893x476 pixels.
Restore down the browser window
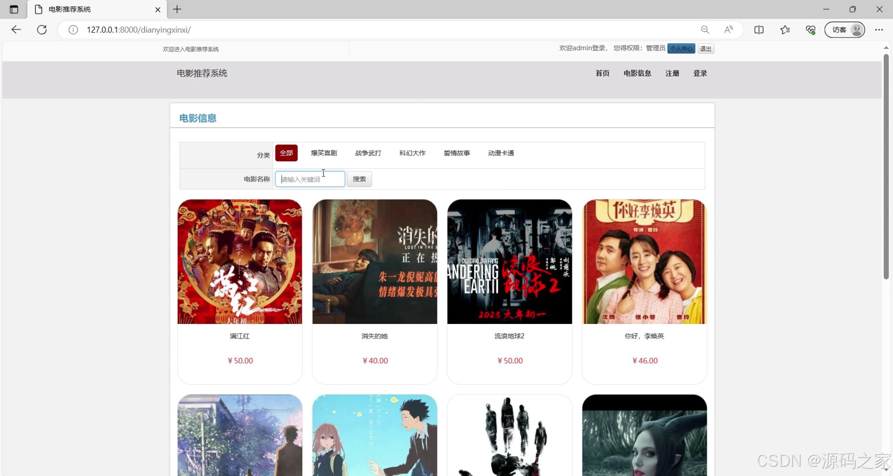(852, 9)
